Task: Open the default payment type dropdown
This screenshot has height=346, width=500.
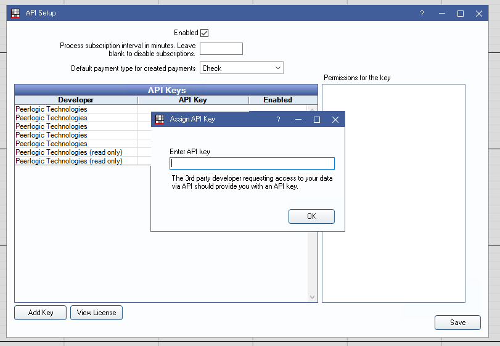Action: tap(242, 68)
